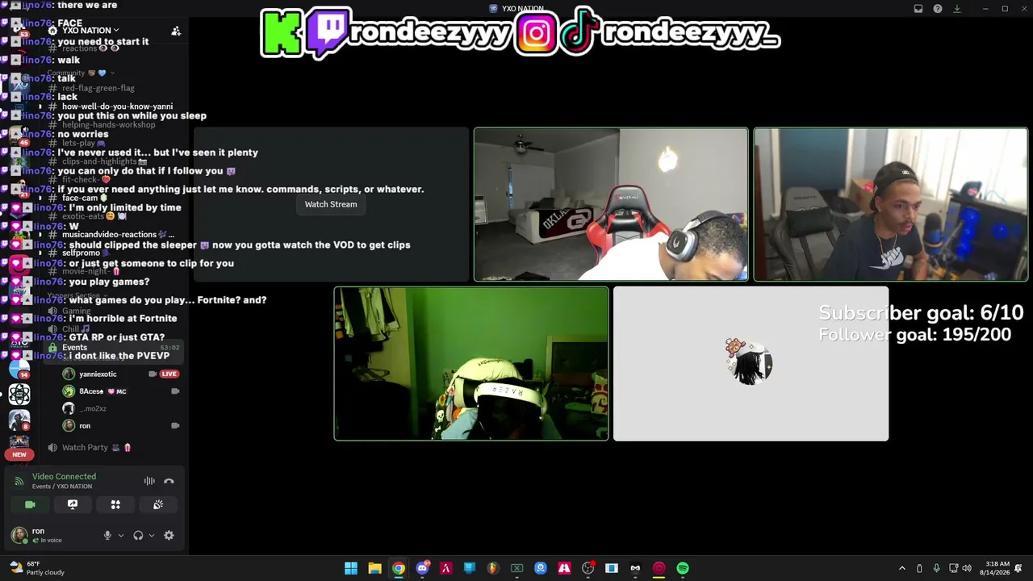
Task: Open the how-well-do-you-know-yanni channel
Action: click(113, 107)
